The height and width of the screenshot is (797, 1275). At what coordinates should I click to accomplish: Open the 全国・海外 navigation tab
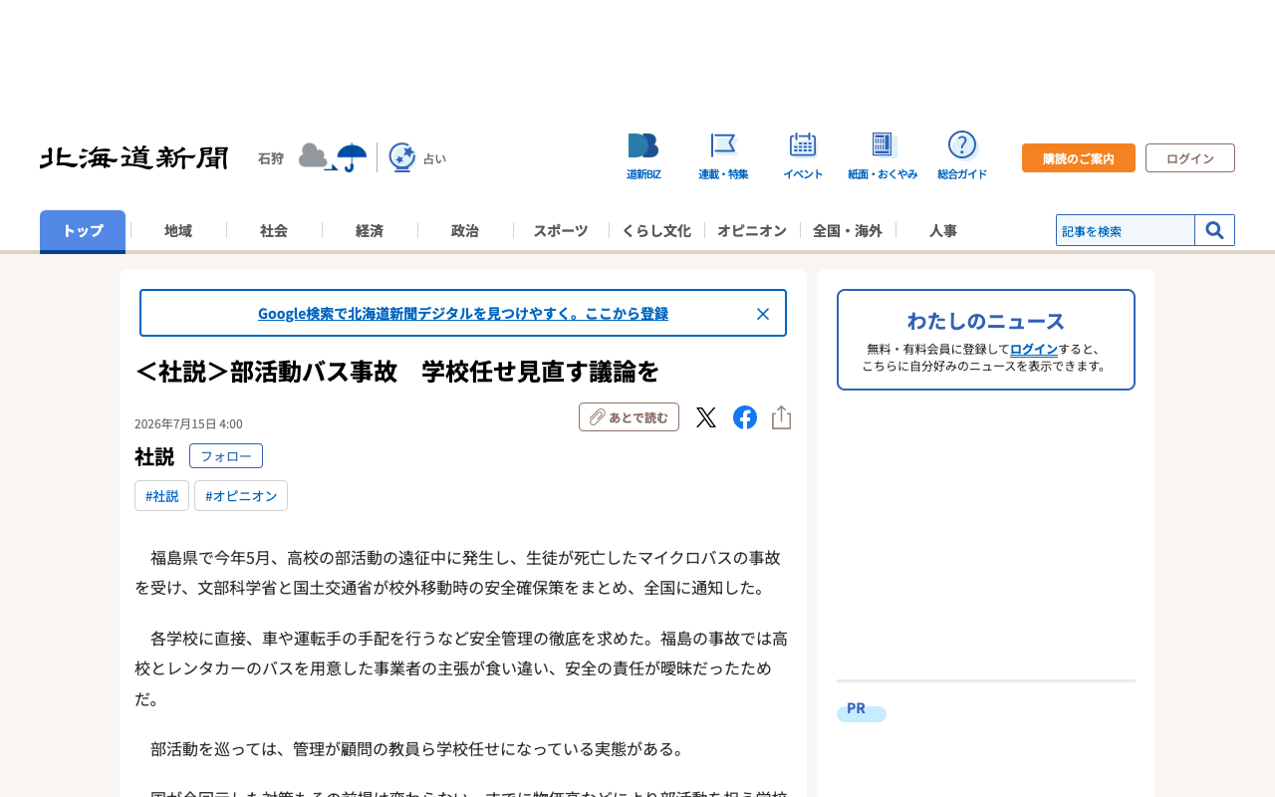(x=848, y=230)
